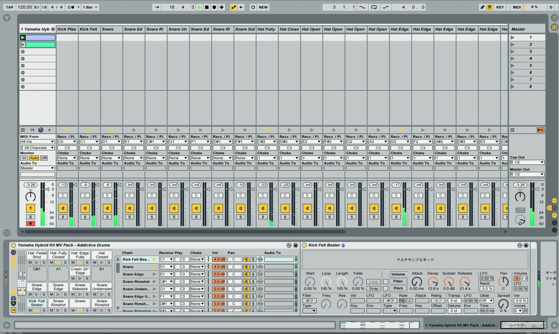Click the Overdub plus button
Viewport: 559px width, 334px height.
pos(221,7)
